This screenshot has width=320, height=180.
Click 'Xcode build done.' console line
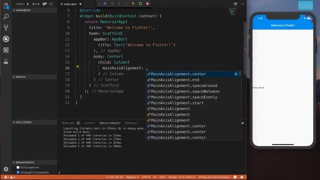tap(76, 132)
